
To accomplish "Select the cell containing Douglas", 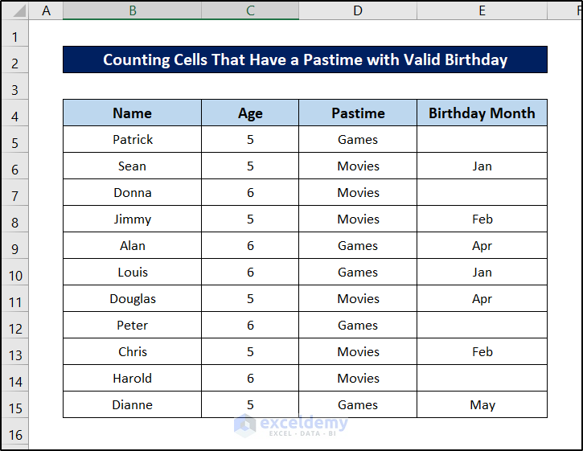I will point(132,299).
